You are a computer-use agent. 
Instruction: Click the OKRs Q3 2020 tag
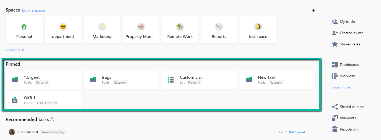[x=47, y=103]
